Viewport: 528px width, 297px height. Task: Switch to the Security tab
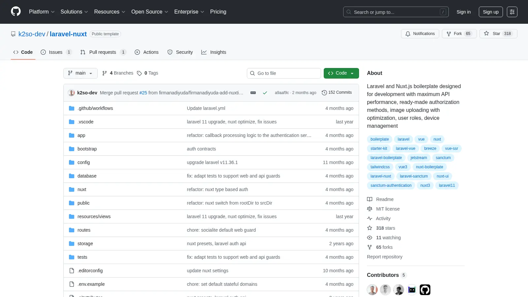(180, 52)
